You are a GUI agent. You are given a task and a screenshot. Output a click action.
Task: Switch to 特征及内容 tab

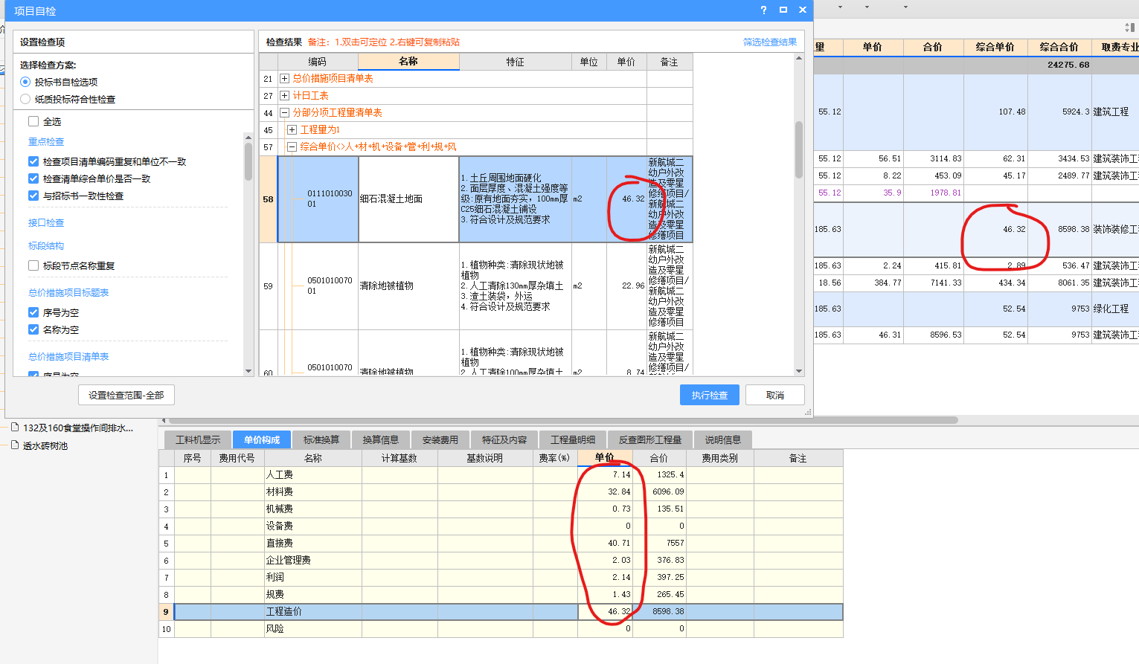pyautogui.click(x=504, y=439)
